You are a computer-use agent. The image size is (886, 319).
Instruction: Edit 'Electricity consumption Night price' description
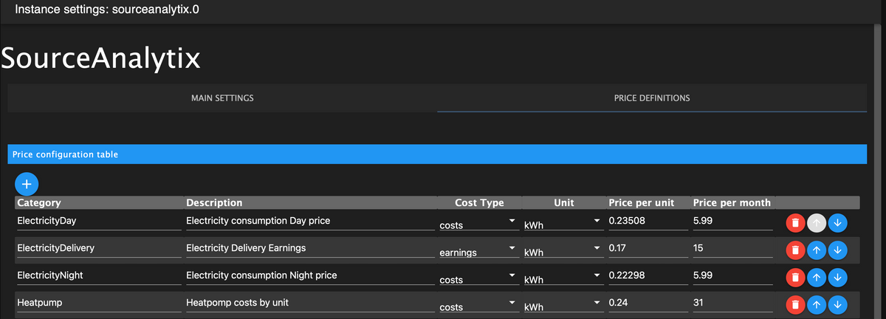point(310,275)
